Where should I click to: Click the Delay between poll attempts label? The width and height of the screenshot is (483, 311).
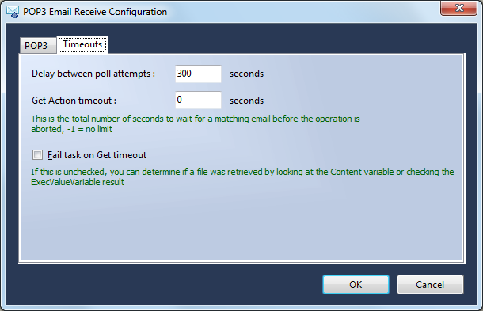click(93, 74)
